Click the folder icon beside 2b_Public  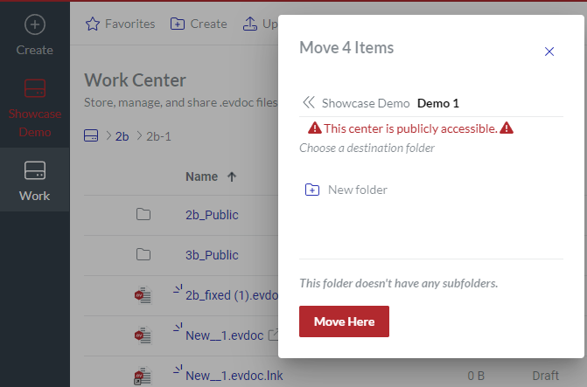pyautogui.click(x=143, y=215)
